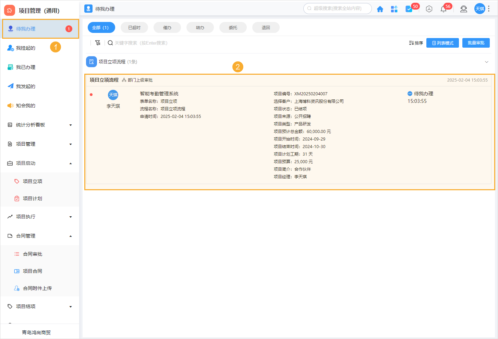This screenshot has width=498, height=339.
Task: Open the notification bell with badge 56
Action: click(x=443, y=9)
